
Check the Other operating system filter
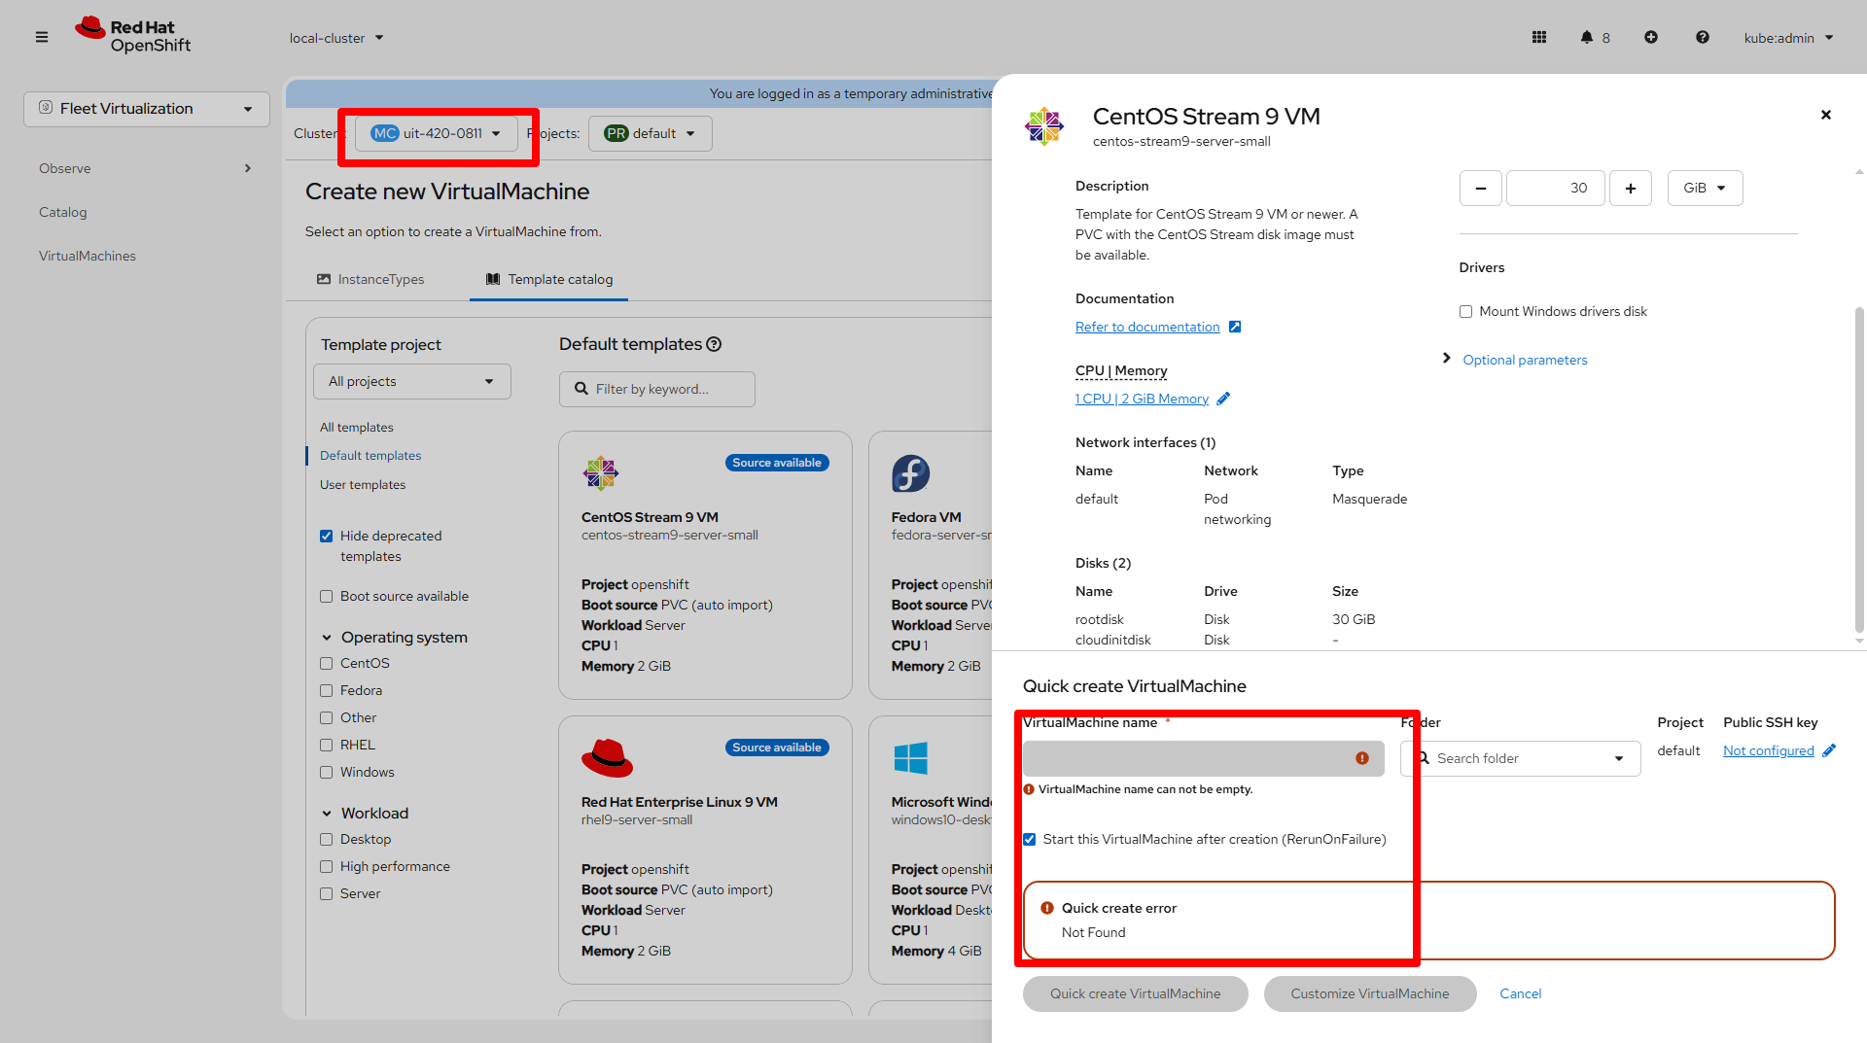327,717
